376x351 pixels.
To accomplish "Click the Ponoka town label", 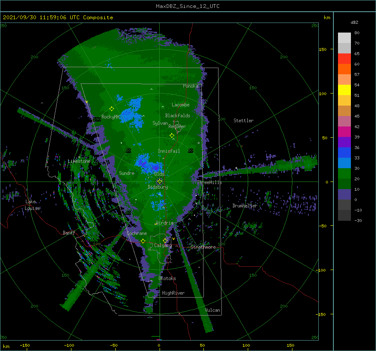I will click(x=191, y=86).
